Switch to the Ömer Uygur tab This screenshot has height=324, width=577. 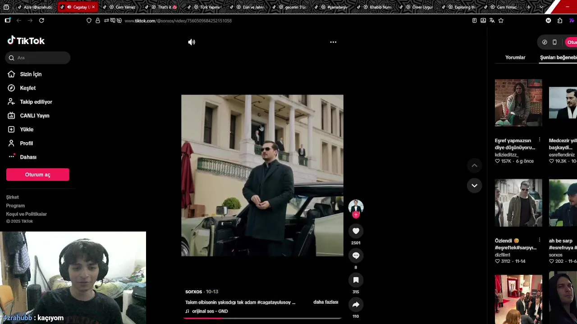pos(418,7)
